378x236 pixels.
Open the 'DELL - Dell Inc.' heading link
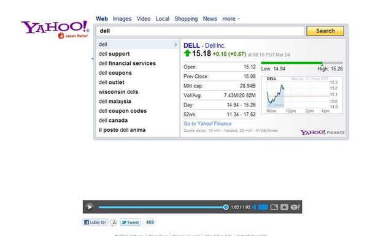(x=204, y=45)
